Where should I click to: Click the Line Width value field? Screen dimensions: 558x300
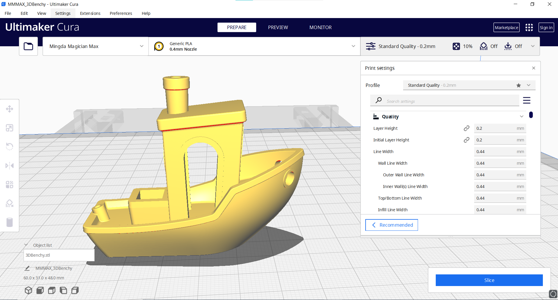tap(500, 152)
